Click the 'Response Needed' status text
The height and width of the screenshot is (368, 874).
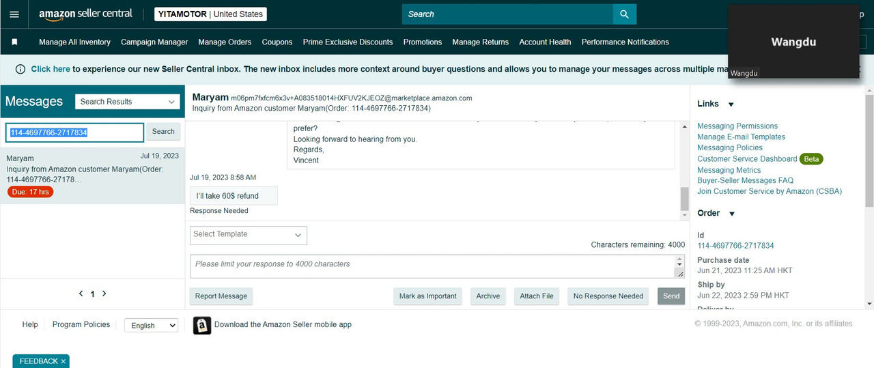219,211
